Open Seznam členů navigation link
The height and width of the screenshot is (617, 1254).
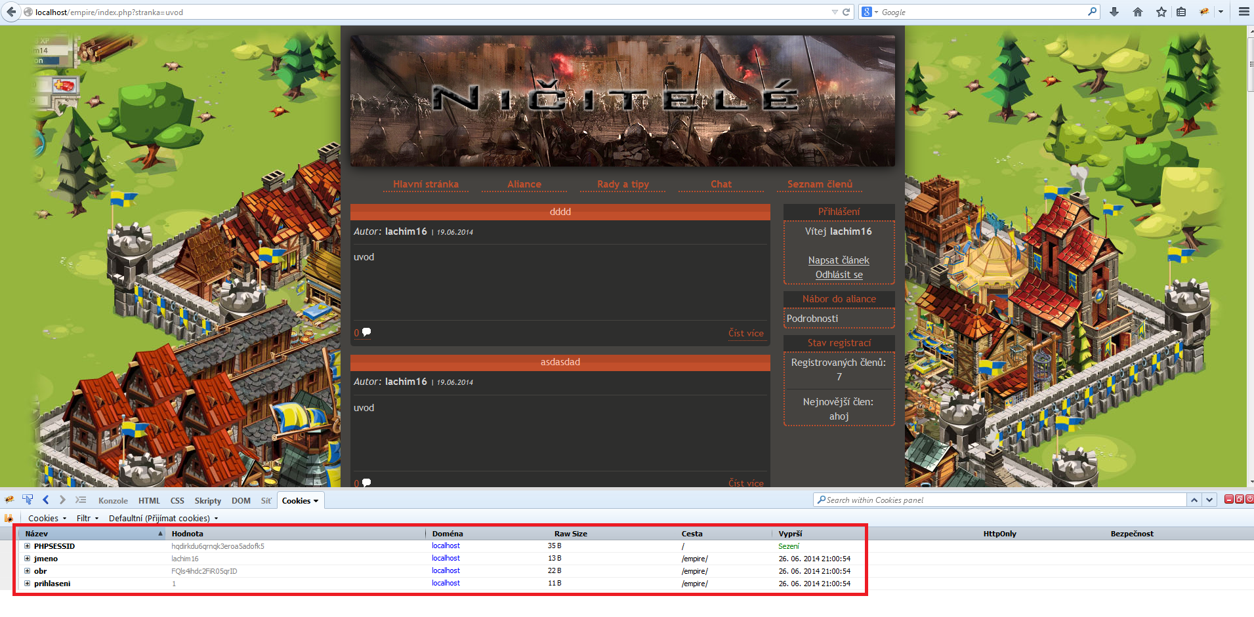click(x=820, y=184)
